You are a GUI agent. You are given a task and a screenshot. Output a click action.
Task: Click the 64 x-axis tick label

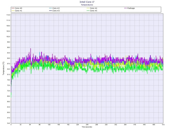point(30,125)
